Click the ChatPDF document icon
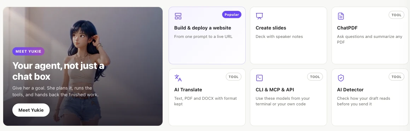Screen dimensions: 410x131 [341, 16]
